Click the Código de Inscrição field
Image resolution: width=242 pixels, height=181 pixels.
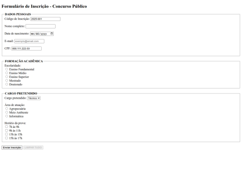point(45,19)
